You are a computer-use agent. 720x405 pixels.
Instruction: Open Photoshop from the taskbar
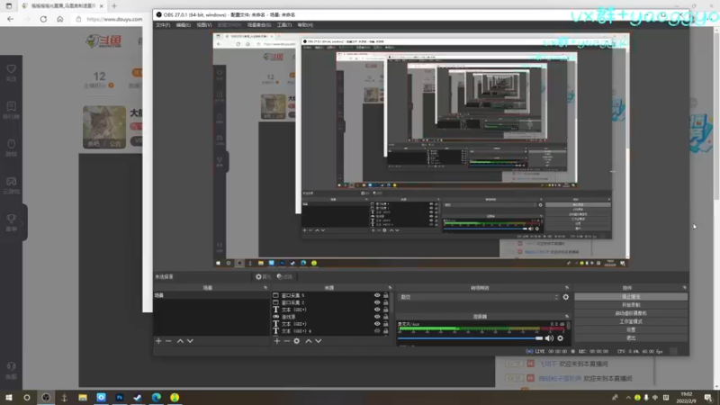120,398
